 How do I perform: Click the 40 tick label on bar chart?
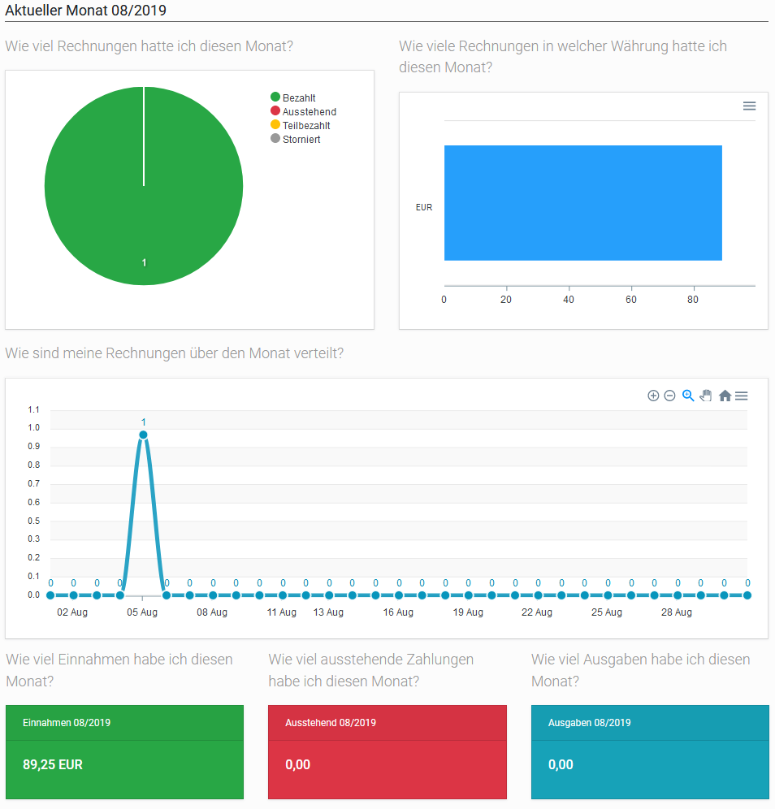569,300
